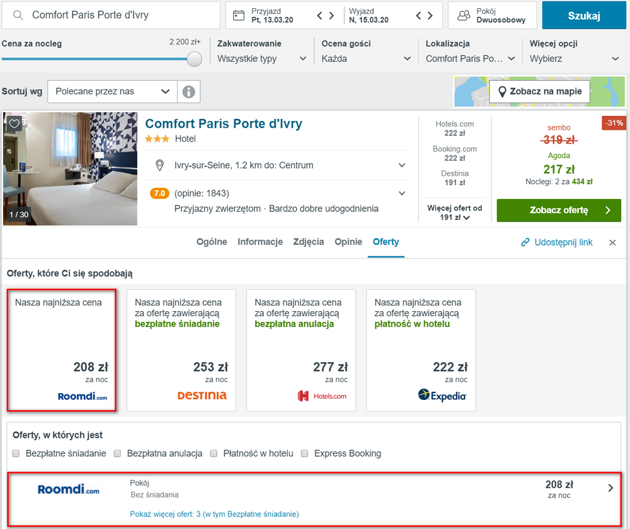Viewport: 630px width, 529px height.
Task: Click the previous check-in date arrow
Action: [321, 16]
